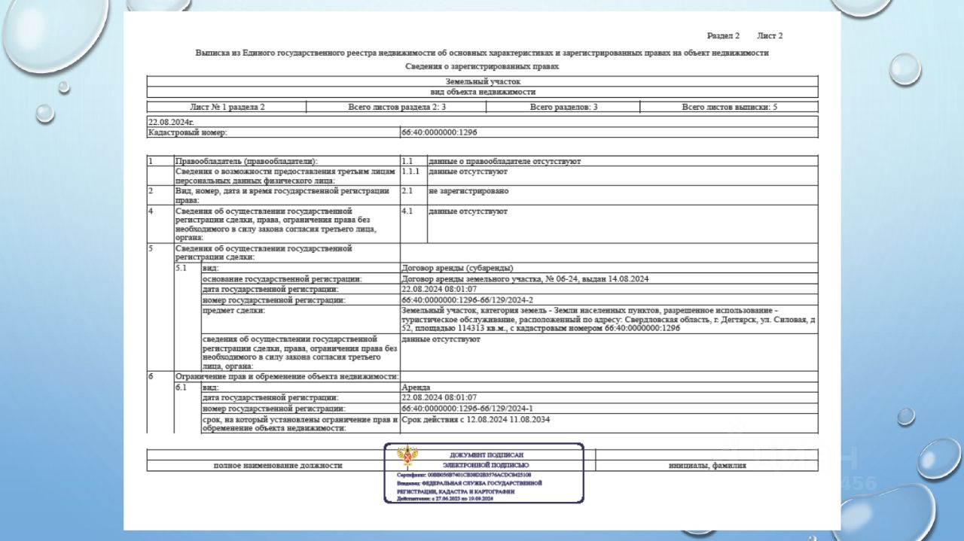The height and width of the screenshot is (541, 964).
Task: Click the 'Всего разделов: 3' cell
Action: coord(563,107)
